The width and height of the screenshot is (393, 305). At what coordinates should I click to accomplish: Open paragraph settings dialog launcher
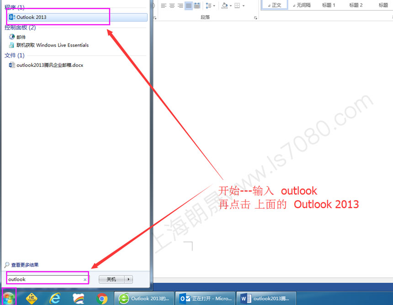pos(255,18)
